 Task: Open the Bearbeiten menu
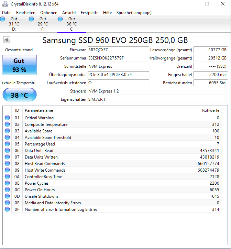[x=26, y=13]
